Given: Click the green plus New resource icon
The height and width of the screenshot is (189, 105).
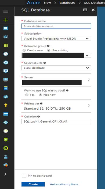Looking at the screenshot, I should pyautogui.click(x=6, y=20).
